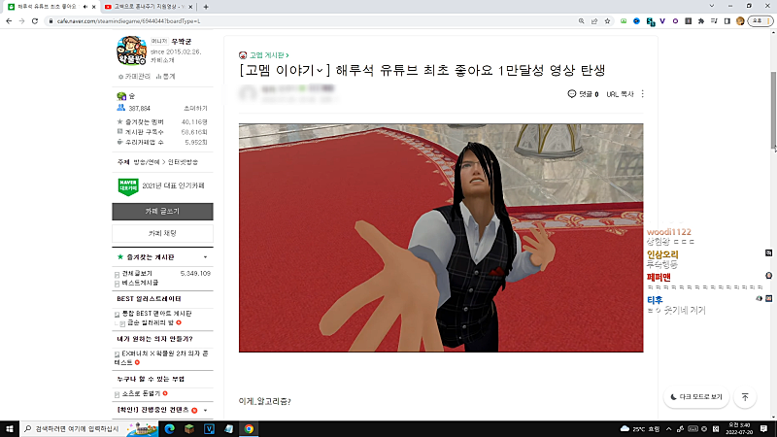Open the purple circle extension icon

[675, 21]
